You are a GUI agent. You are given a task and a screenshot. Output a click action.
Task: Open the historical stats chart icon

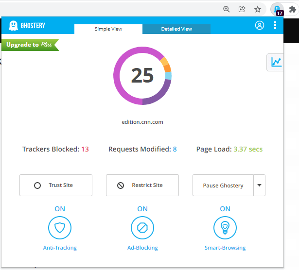click(276, 62)
